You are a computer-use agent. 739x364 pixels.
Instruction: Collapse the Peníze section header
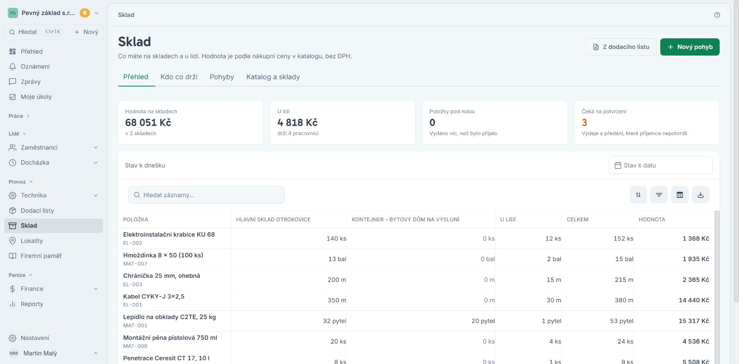pos(21,275)
